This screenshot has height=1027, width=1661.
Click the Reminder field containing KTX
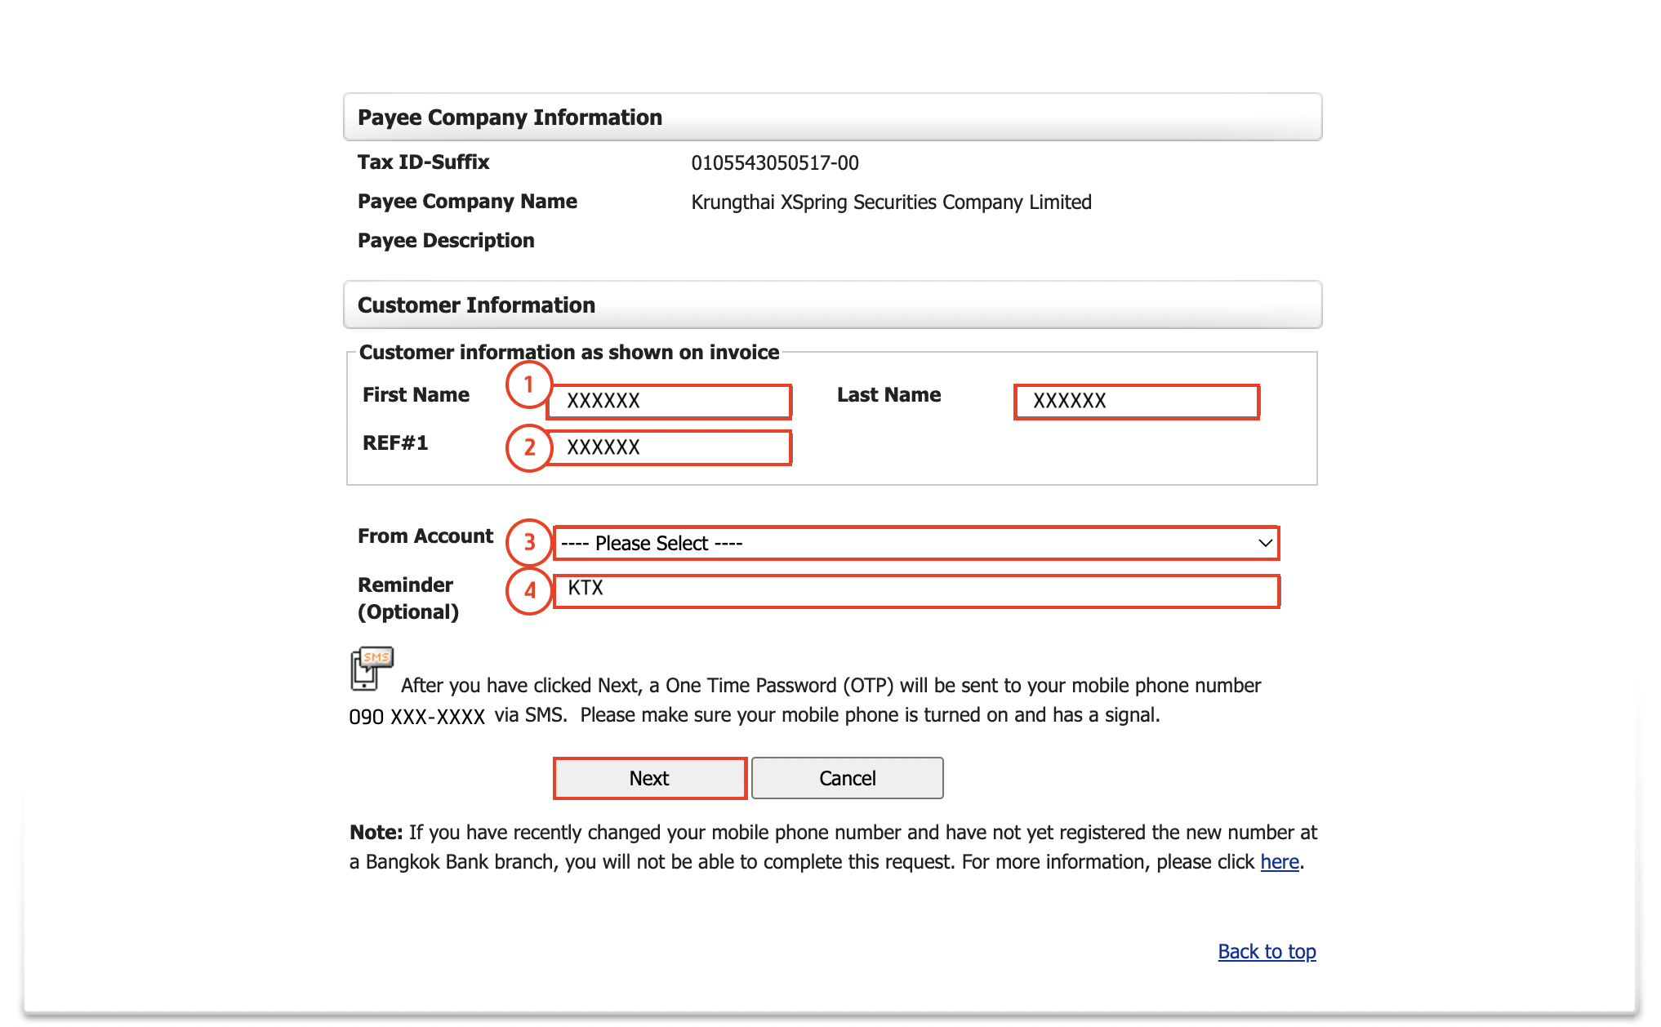(915, 591)
